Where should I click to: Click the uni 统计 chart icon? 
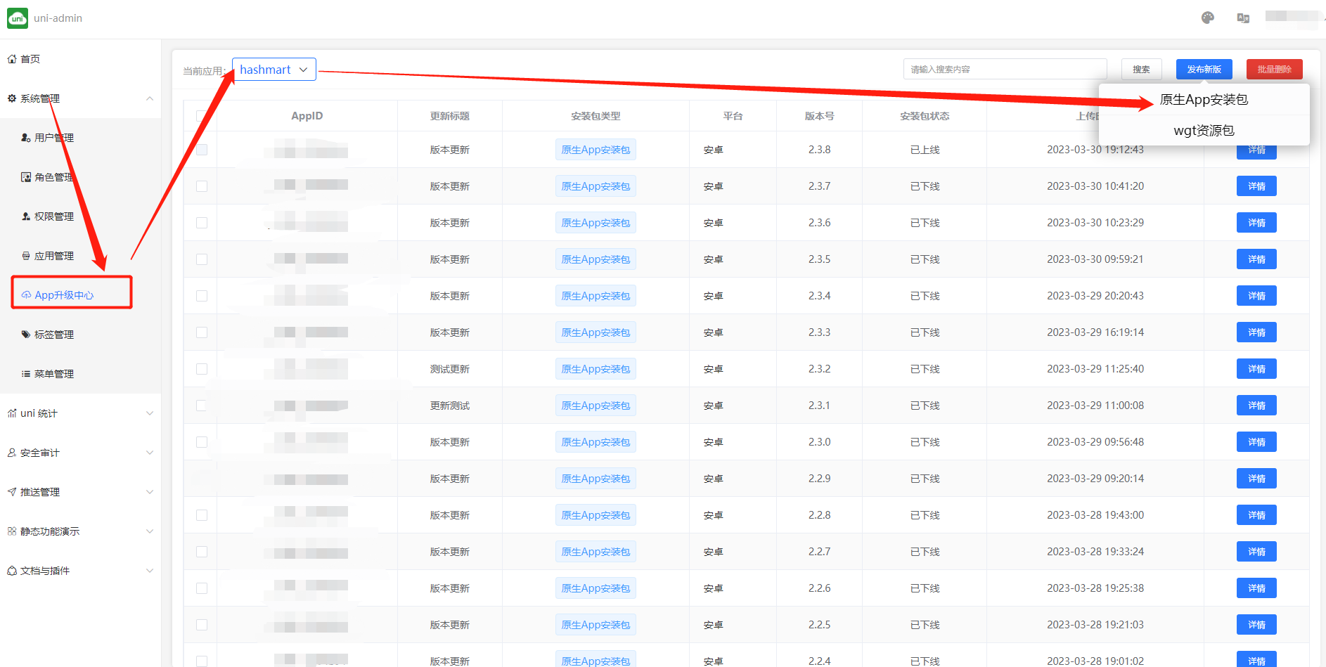click(x=12, y=413)
